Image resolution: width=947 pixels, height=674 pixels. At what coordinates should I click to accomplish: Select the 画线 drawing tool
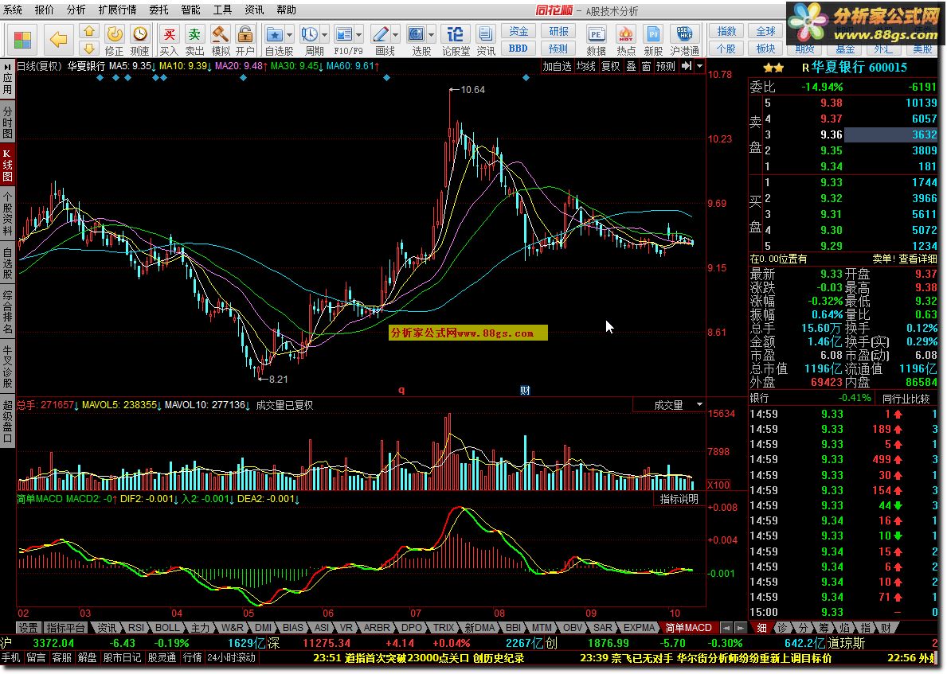point(381,35)
